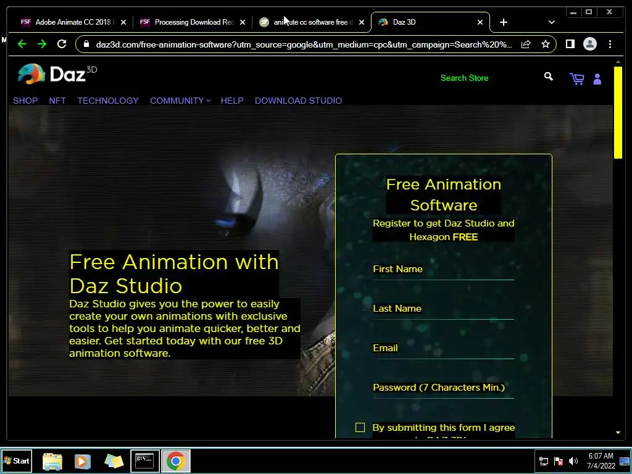
Task: Toggle the browser side panel icon
Action: [570, 44]
